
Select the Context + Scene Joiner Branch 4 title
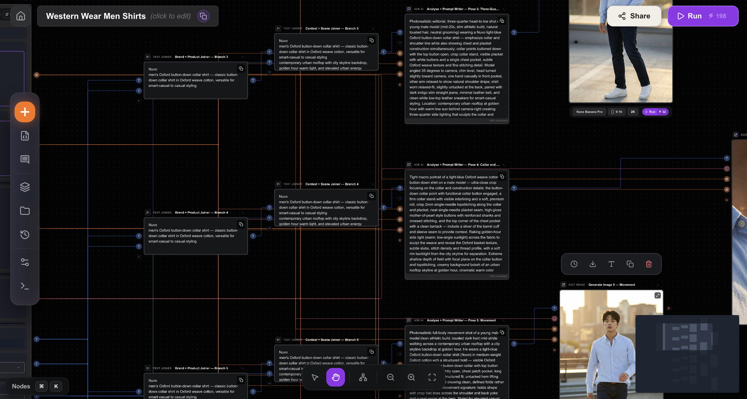332,184
